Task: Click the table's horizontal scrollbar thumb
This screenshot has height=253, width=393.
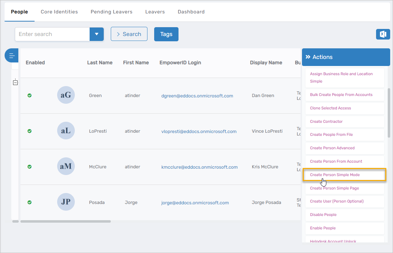Action: [65, 222]
